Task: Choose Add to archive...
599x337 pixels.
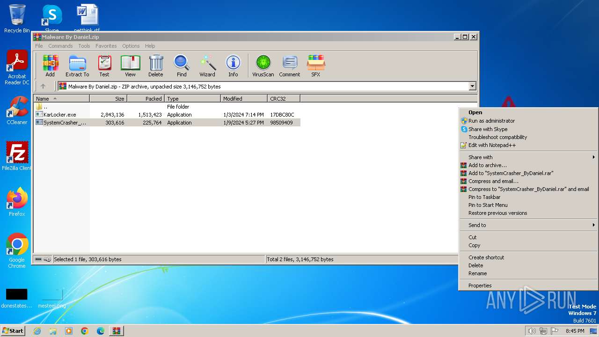Action: coord(528,165)
